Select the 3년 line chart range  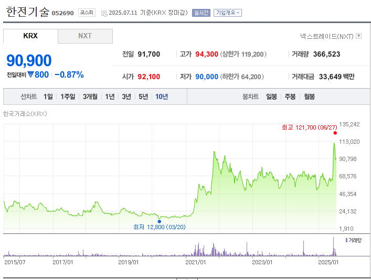pyautogui.click(x=126, y=96)
